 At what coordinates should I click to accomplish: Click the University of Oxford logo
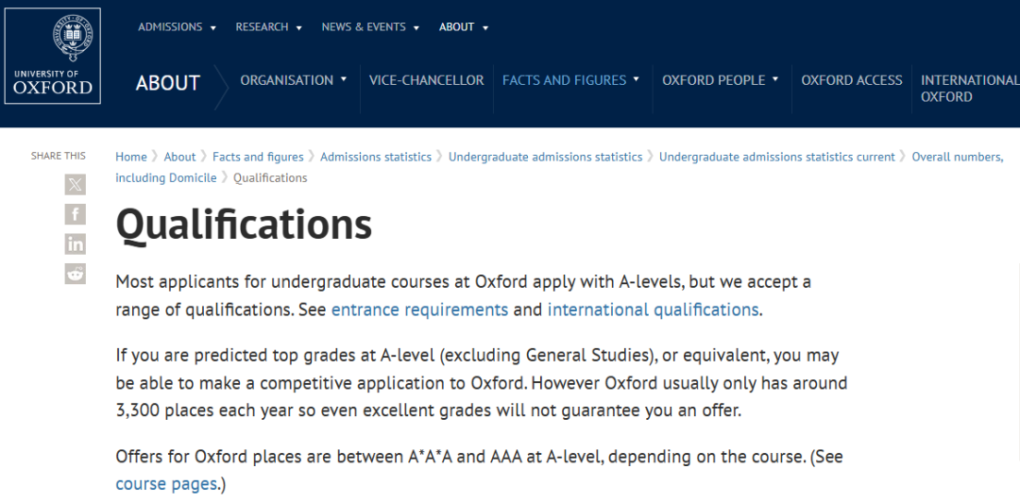click(53, 58)
